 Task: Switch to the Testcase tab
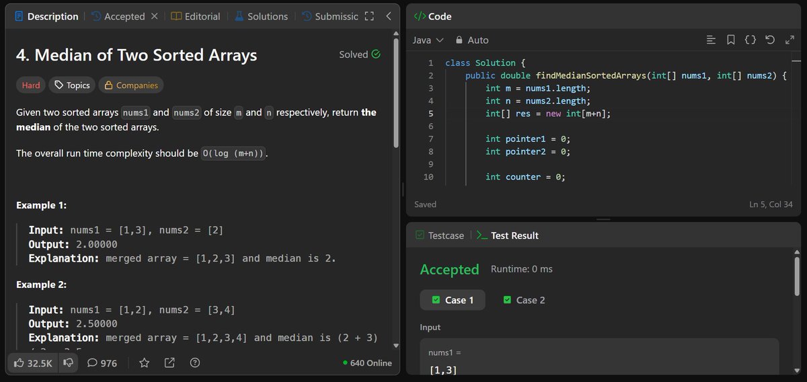440,235
